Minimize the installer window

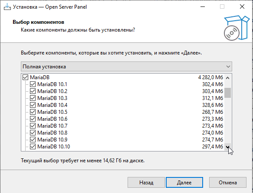coord(203,7)
